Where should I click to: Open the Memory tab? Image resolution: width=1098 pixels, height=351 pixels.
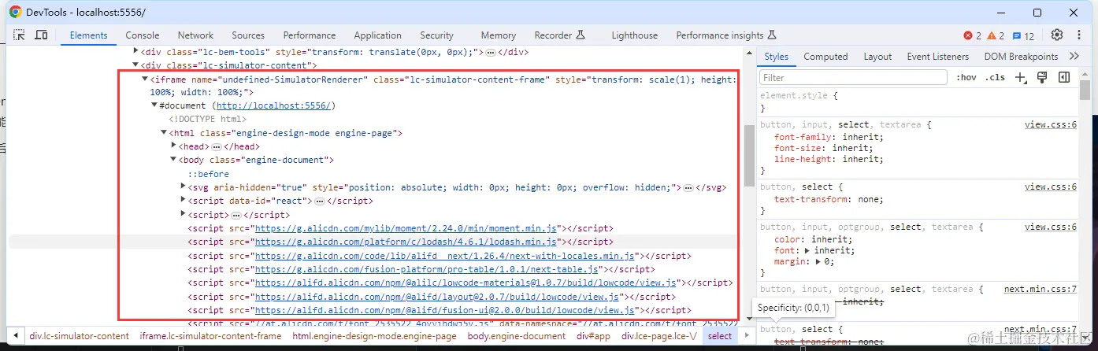pos(498,35)
